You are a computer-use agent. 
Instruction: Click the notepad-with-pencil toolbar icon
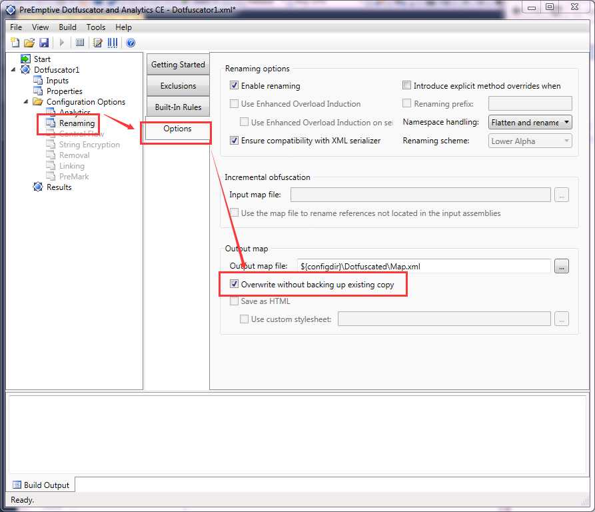97,43
